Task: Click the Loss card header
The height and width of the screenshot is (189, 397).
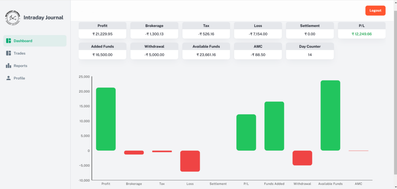Action: click(258, 26)
